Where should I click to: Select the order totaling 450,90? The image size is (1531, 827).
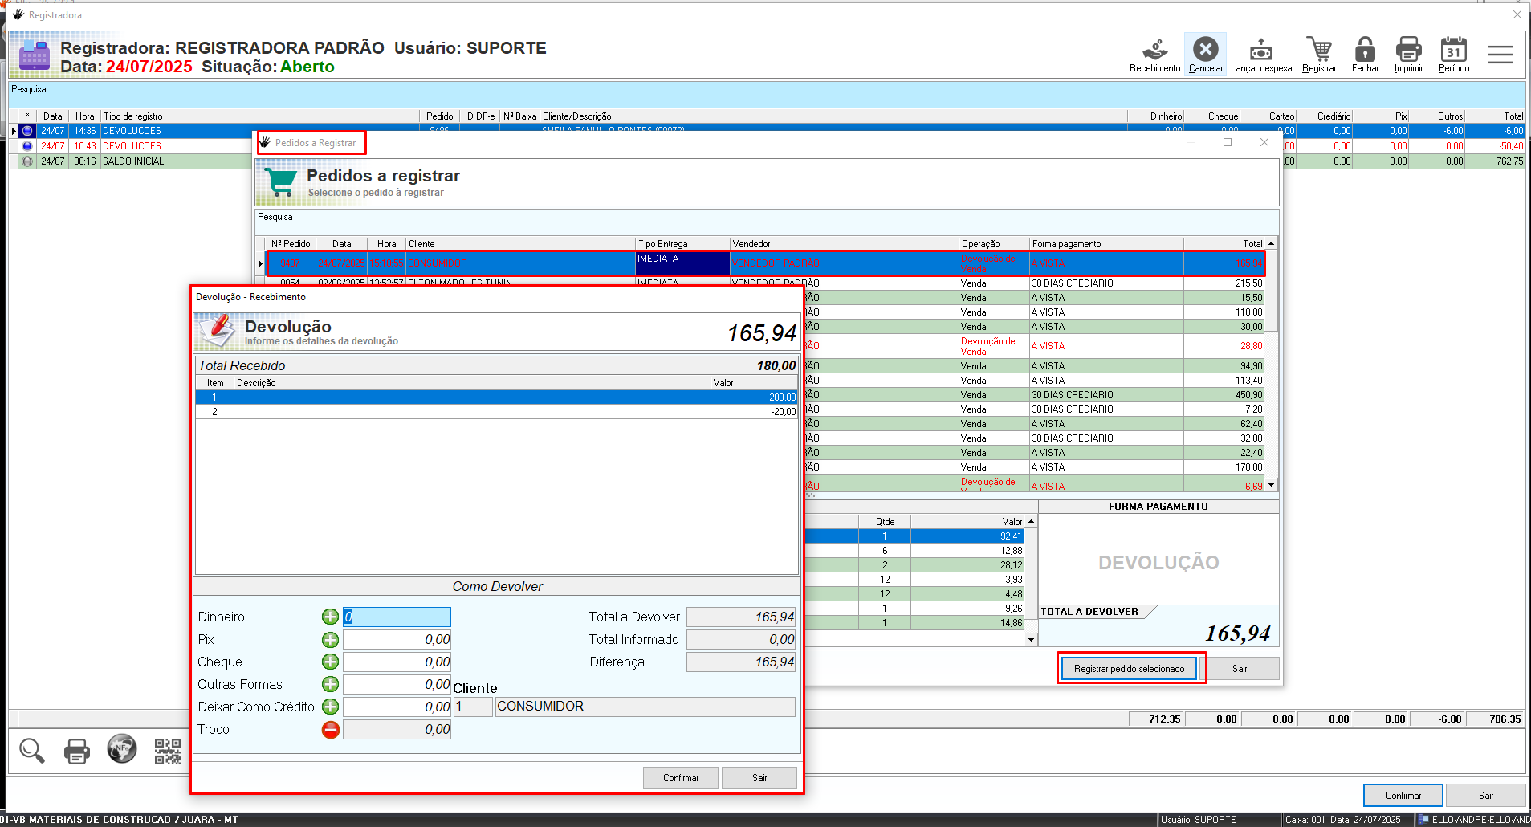tap(1036, 395)
